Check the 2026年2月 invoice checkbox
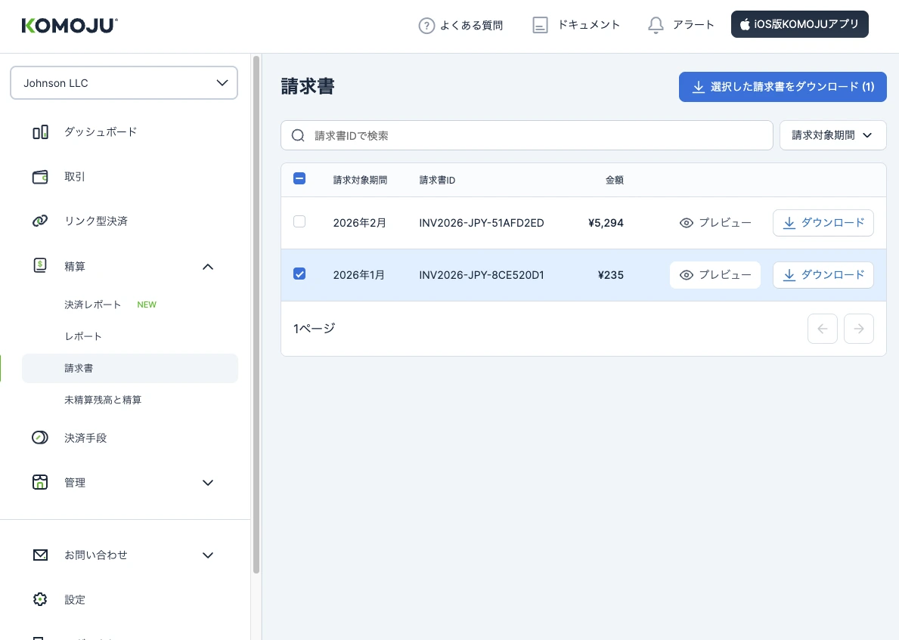899x640 pixels. coord(299,221)
